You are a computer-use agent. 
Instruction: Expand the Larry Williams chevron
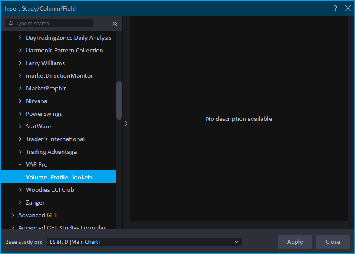point(20,63)
